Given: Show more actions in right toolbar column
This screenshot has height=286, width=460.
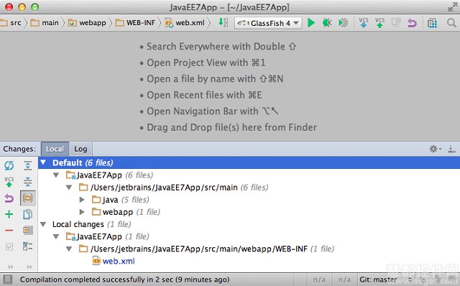Looking at the screenshot, I should (29, 267).
